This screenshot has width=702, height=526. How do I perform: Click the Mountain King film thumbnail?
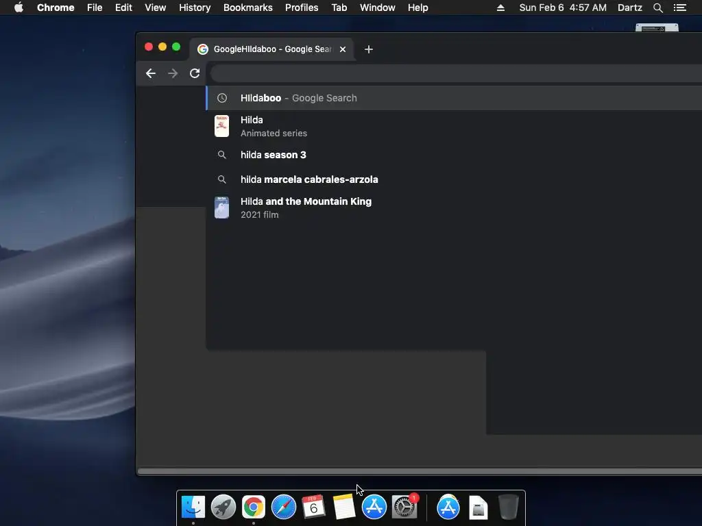click(221, 208)
